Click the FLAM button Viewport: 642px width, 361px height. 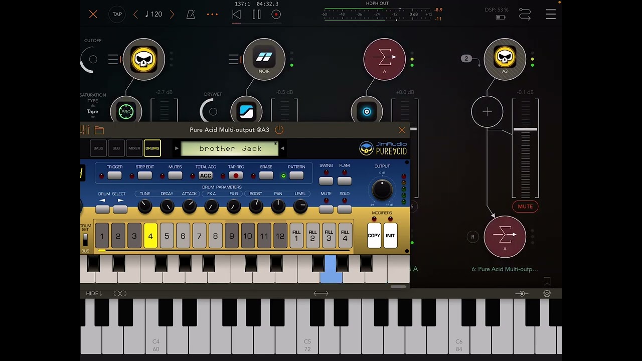345,181
